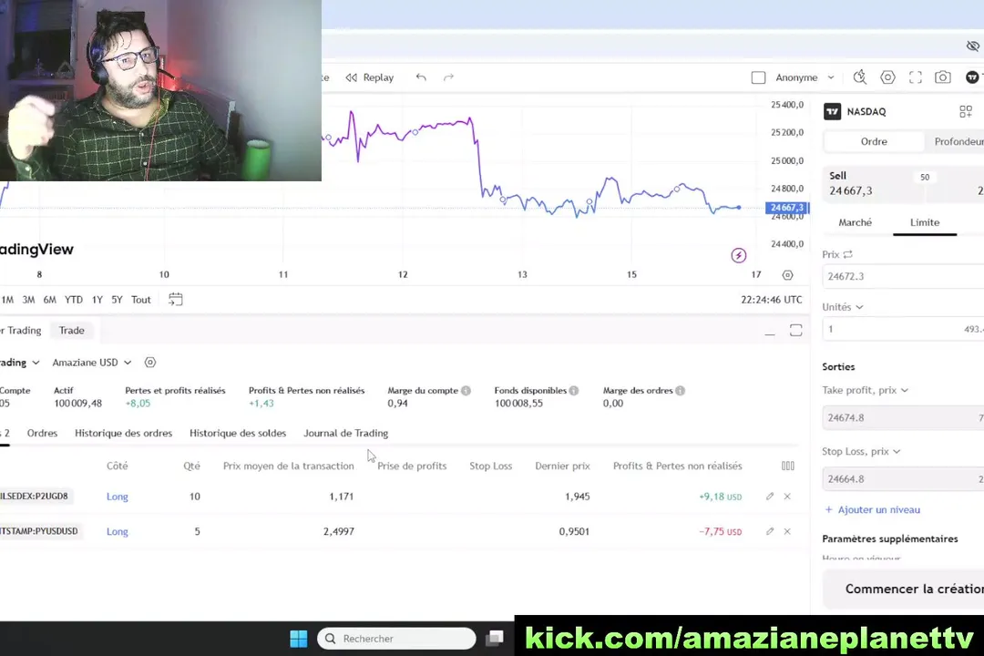Open Journal de Trading tab

pyautogui.click(x=346, y=434)
